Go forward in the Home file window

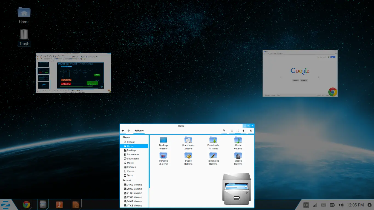click(x=129, y=131)
